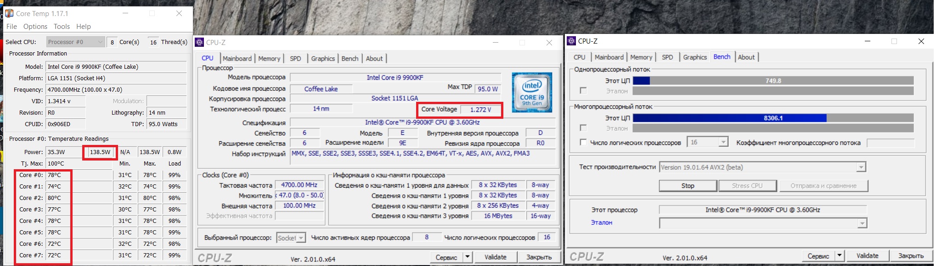This screenshot has width=936, height=266.
Task: Open the Эталон reference processor dropdown
Action: 763,223
